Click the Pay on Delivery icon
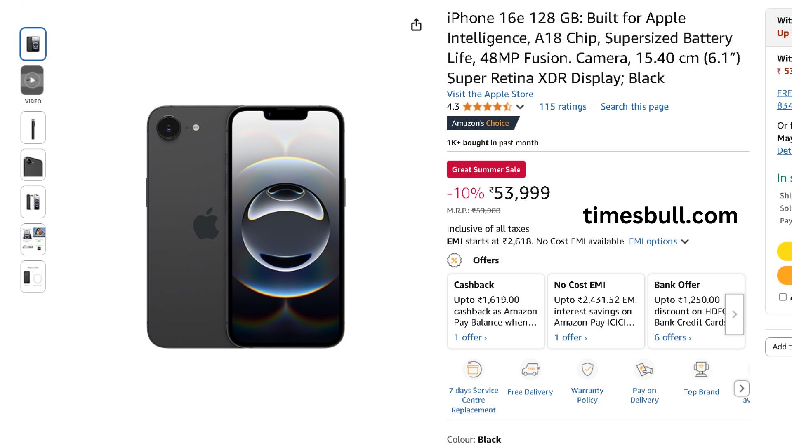 click(644, 369)
